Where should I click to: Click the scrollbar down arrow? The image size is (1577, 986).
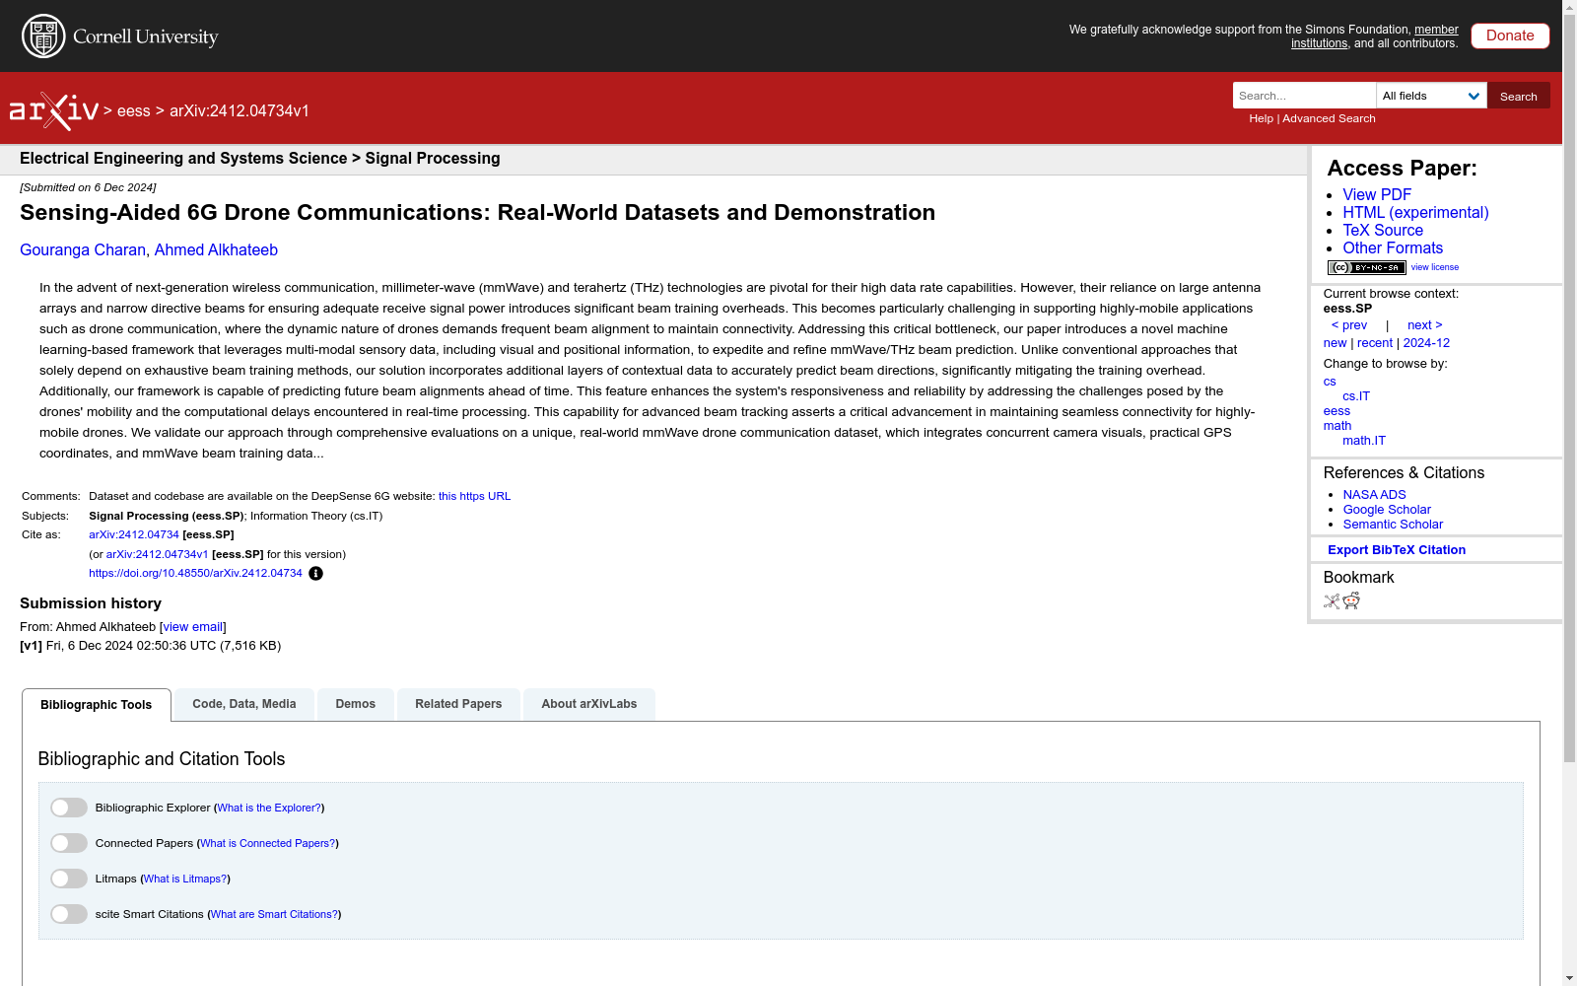coord(1569,978)
